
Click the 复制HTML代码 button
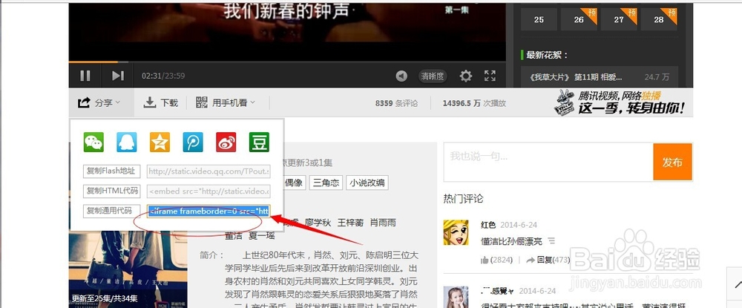[x=112, y=191]
